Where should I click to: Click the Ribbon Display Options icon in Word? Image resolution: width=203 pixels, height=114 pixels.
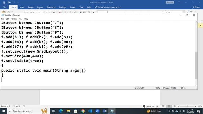[x=179, y=2]
